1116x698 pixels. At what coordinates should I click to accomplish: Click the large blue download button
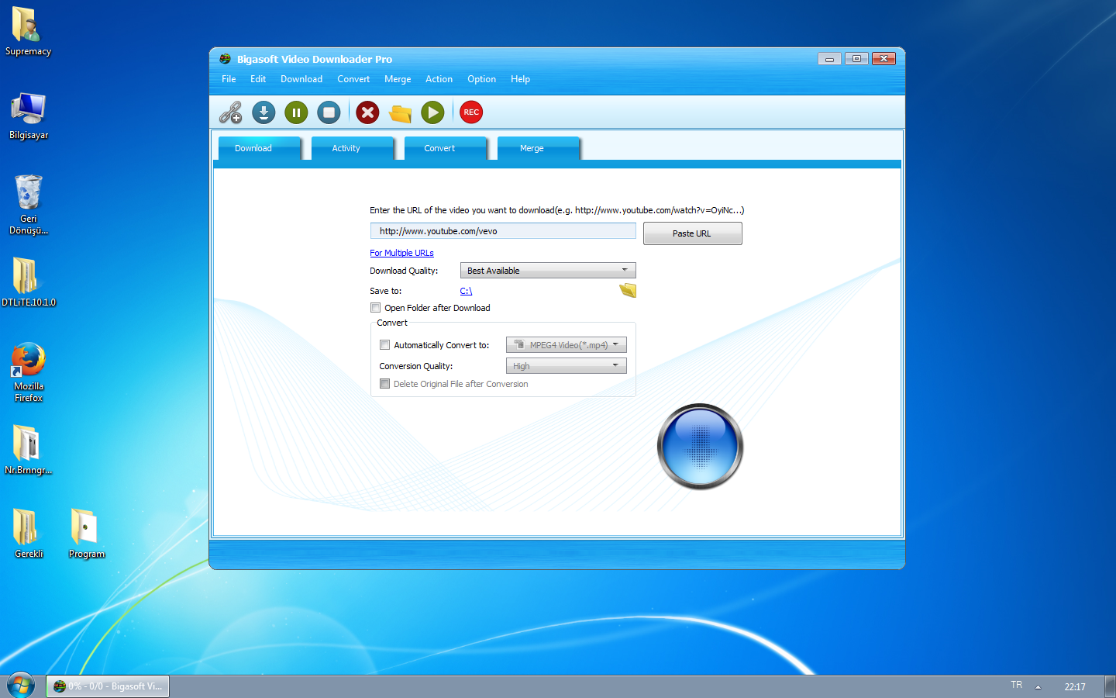tap(701, 447)
